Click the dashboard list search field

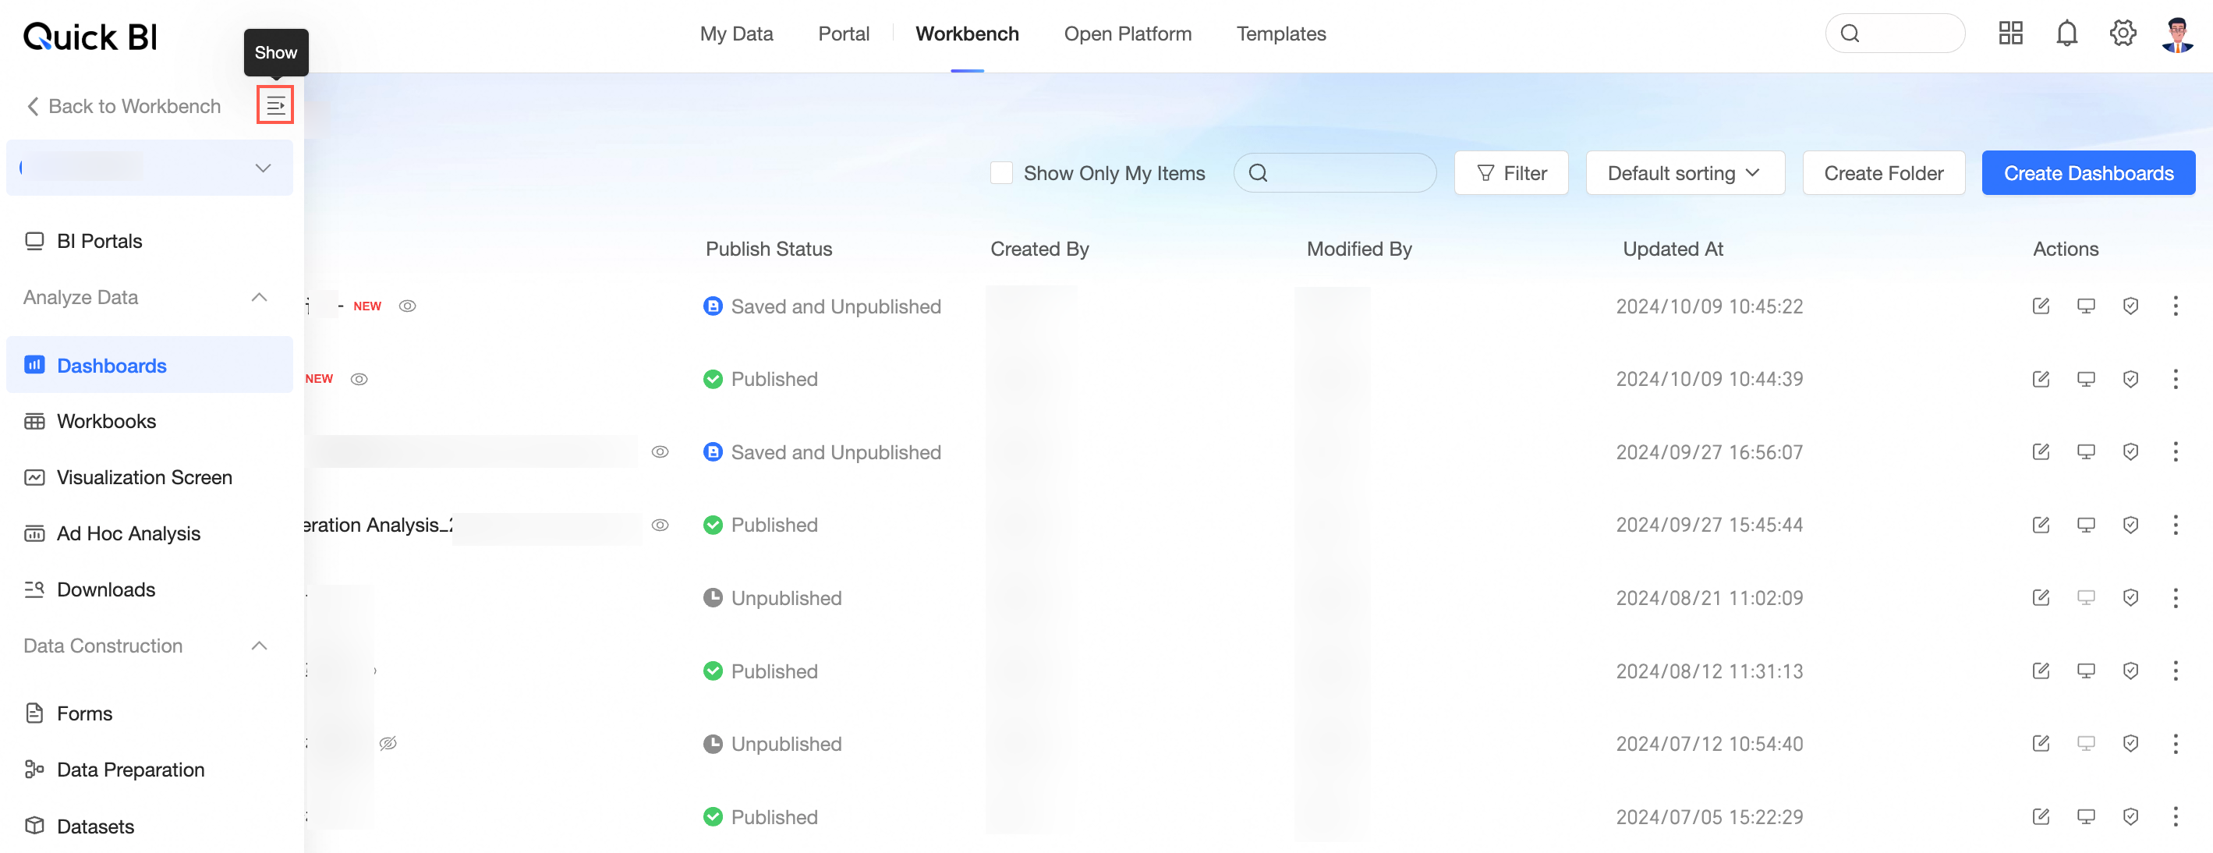coord(1349,174)
